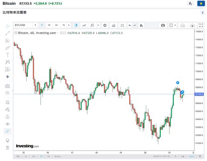
Task: Toggle hide all drawings eye icon
Action: pos(7,124)
